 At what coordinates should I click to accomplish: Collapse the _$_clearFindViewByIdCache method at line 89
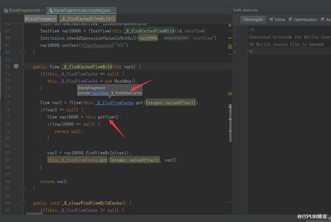[x=23, y=203]
